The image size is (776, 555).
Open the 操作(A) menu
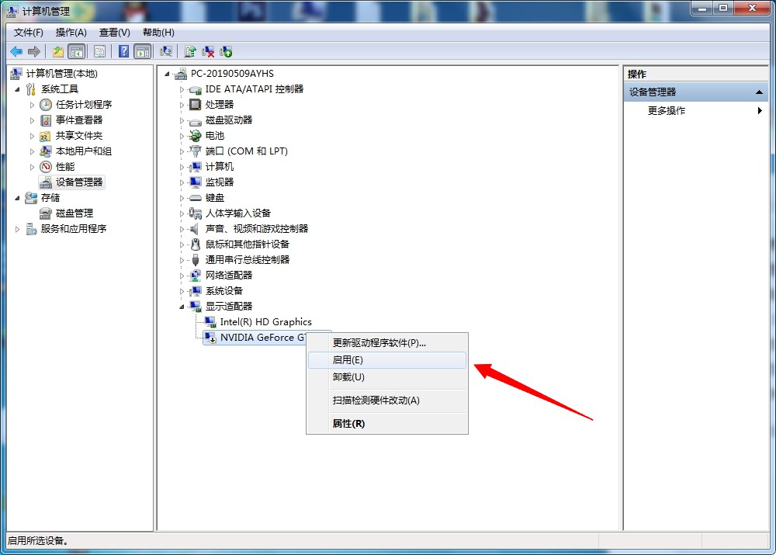(71, 33)
